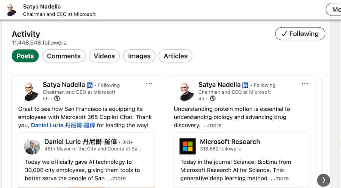Click the LinkedIn badge on first post

coord(90,85)
